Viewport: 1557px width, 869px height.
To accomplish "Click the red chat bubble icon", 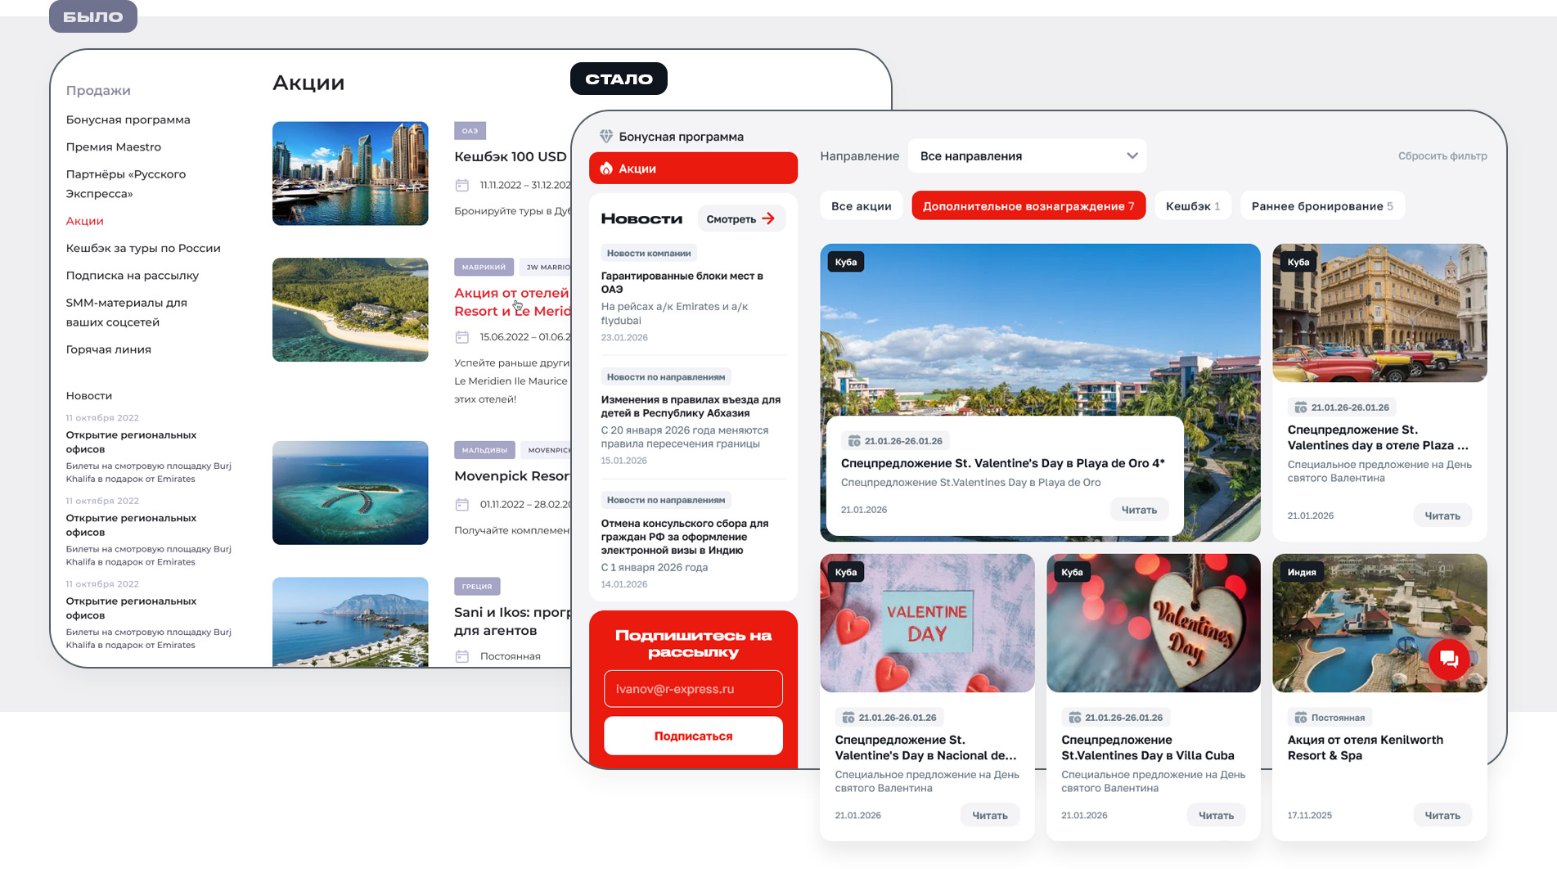I will pos(1448,659).
